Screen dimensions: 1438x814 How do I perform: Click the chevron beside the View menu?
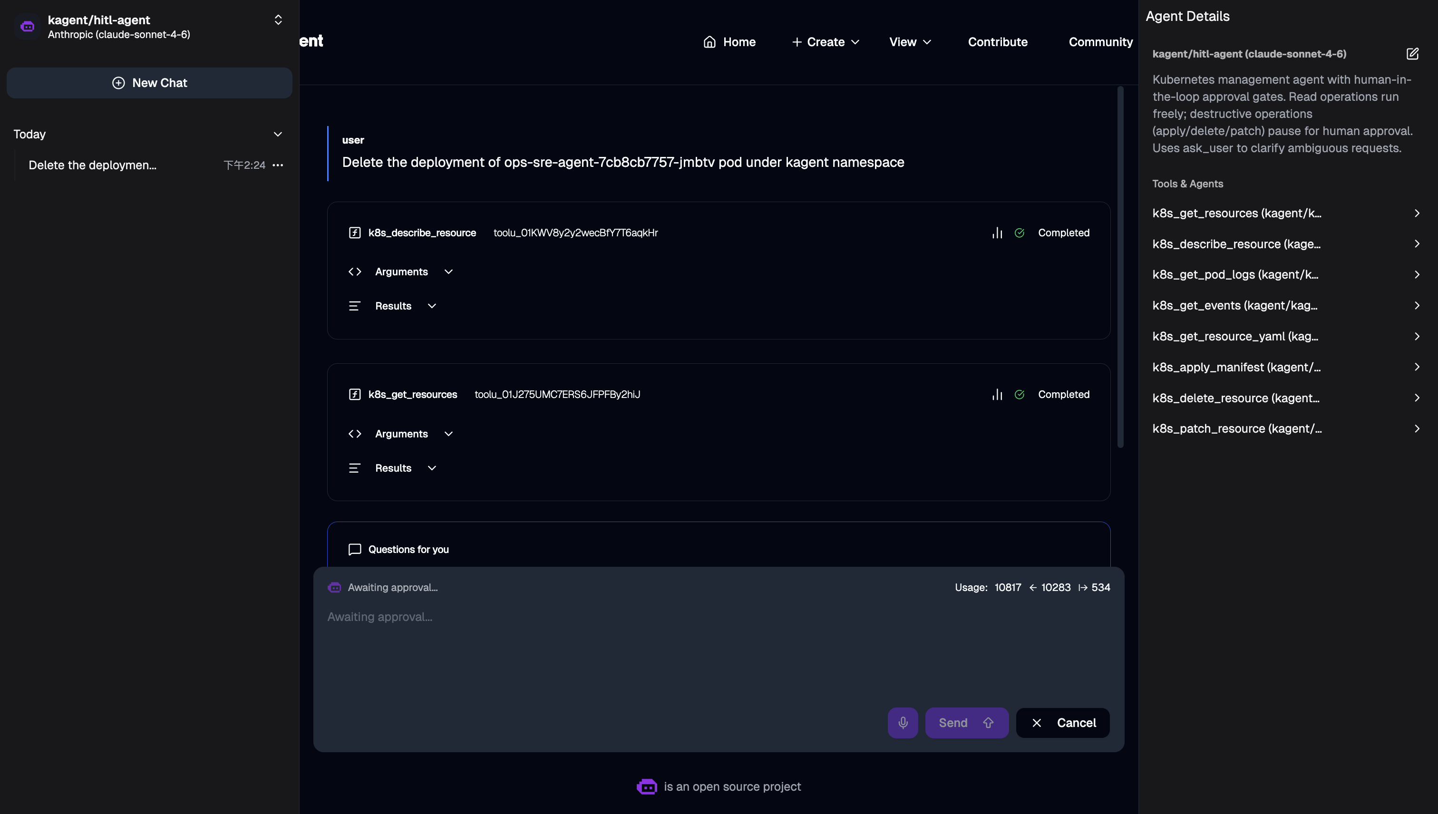[x=926, y=42]
